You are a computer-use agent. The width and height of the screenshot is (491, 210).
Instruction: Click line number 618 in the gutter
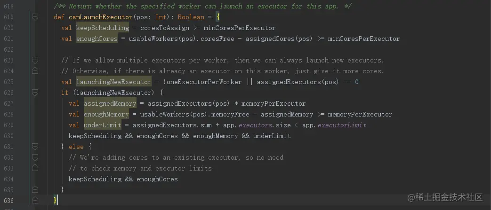coord(8,6)
